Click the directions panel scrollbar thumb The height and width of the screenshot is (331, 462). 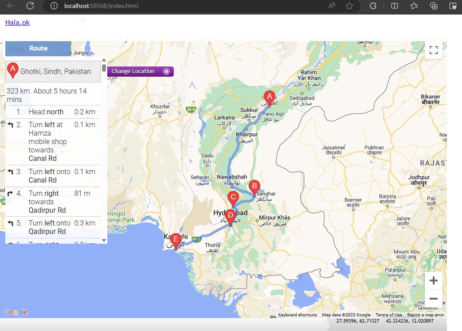[x=104, y=68]
